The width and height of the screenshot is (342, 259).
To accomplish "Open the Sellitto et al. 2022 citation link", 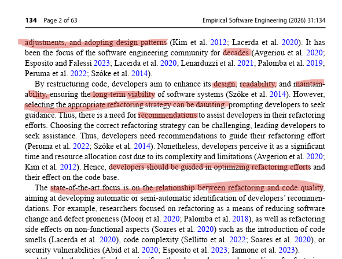I will 237,239.
